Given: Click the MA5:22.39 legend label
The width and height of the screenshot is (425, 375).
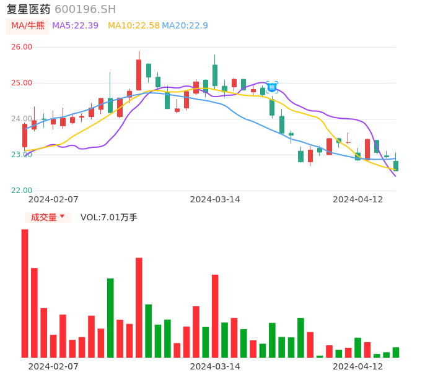Looking at the screenshot, I should pyautogui.click(x=75, y=25).
